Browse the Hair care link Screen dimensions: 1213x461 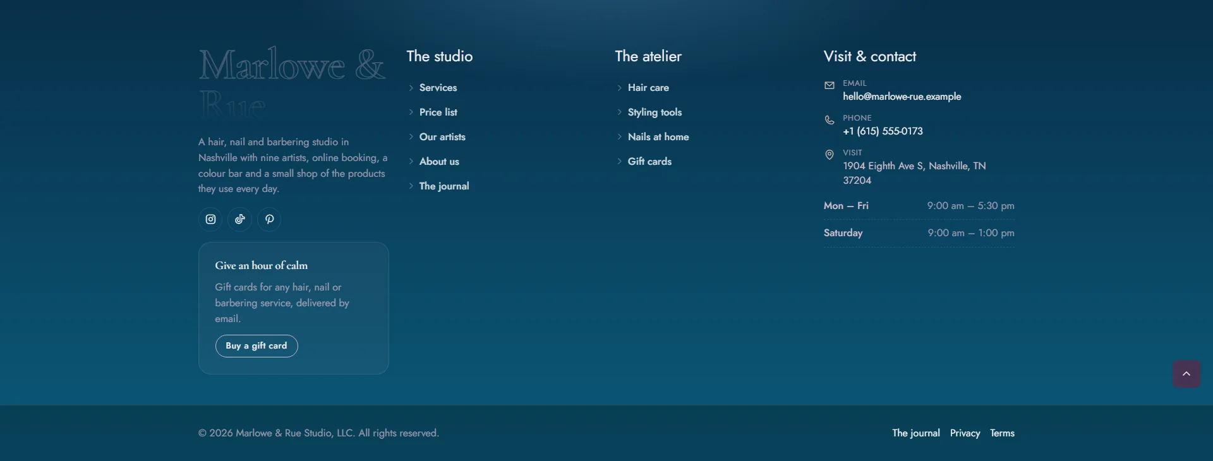pyautogui.click(x=648, y=88)
